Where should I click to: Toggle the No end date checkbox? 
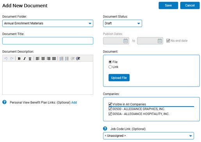(x=168, y=41)
